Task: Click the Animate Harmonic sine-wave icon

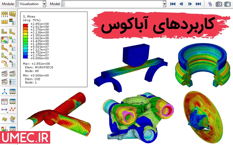Action: (x=4, y=82)
